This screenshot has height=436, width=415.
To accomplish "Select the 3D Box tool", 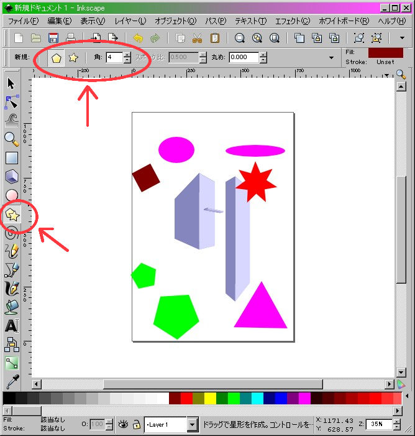I will (x=12, y=176).
